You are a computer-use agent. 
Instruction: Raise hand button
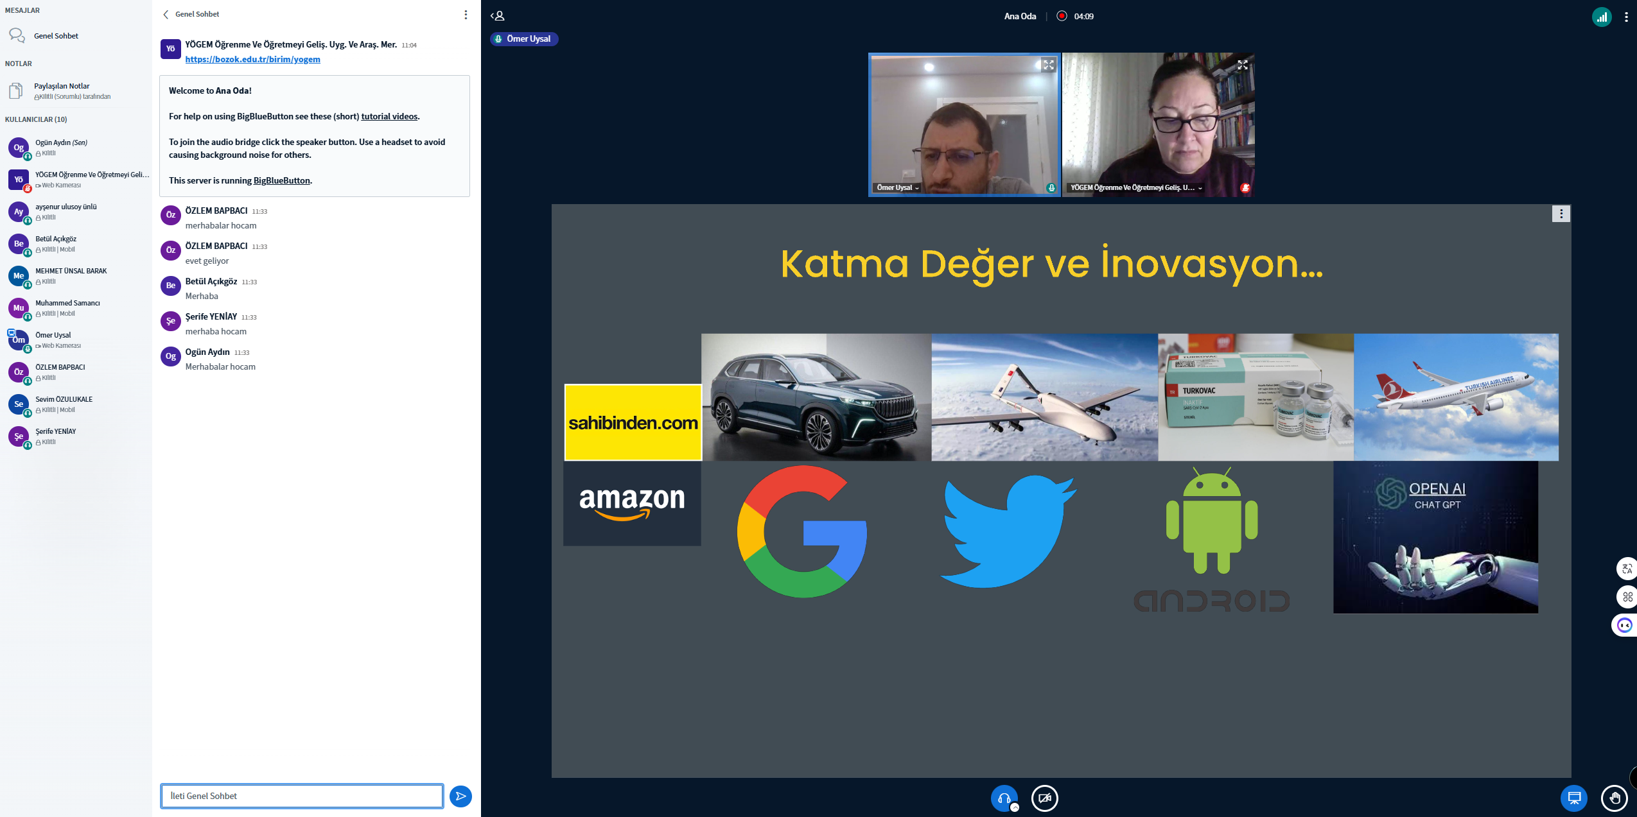pyautogui.click(x=1614, y=798)
